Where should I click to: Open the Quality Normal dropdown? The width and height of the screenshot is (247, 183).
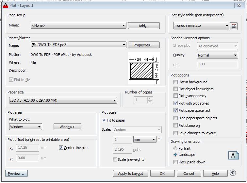(x=217, y=55)
